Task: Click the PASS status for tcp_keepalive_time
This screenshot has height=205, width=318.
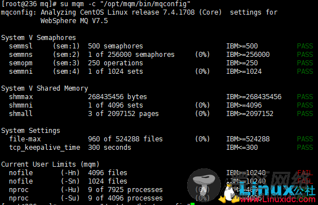Action: (x=305, y=148)
